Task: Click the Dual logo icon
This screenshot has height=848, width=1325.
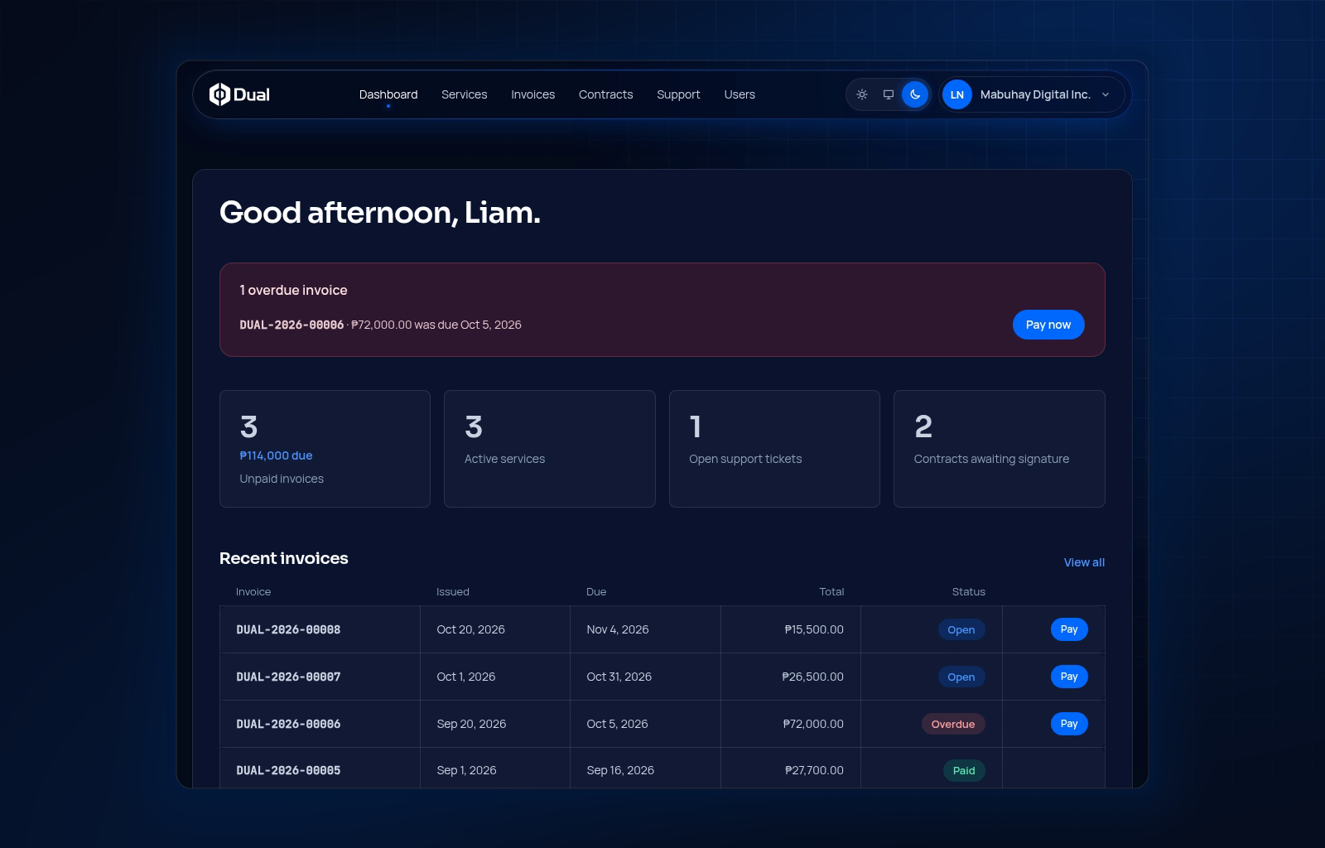Action: pyautogui.click(x=219, y=94)
